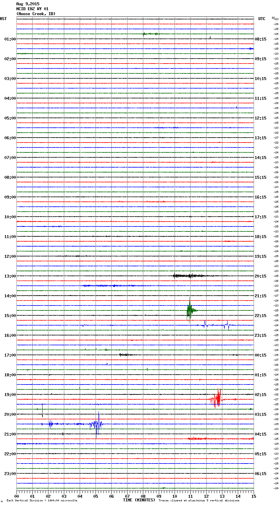Screen dimensions: 280x505
Task: Click the bottom axis minute label 08
Action: coord(143,496)
